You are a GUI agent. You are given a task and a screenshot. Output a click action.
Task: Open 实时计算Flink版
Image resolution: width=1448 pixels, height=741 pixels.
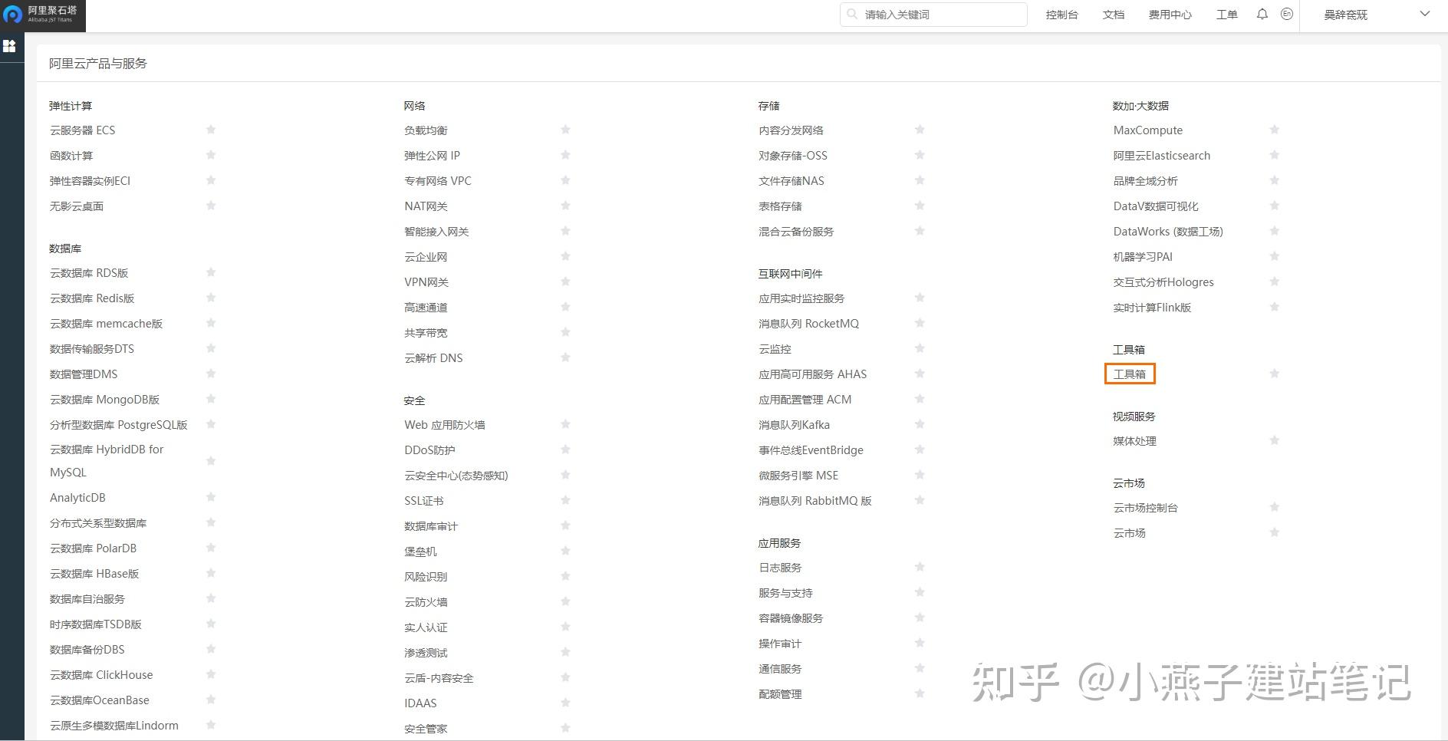(1152, 308)
